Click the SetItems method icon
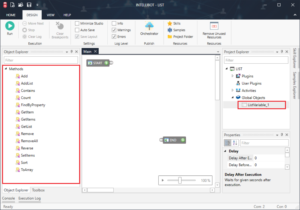The height and width of the screenshot is (210, 300). [x=18, y=155]
